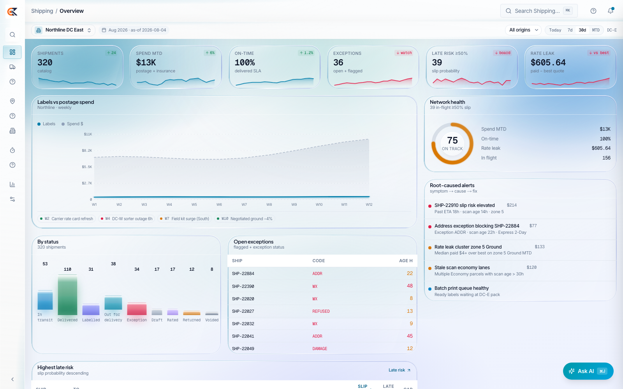Open the Late risk link
623x389 pixels.
tap(399, 370)
